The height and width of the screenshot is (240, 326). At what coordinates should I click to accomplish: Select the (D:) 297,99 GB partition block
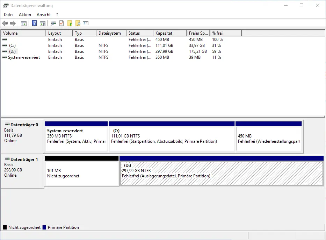click(x=222, y=171)
